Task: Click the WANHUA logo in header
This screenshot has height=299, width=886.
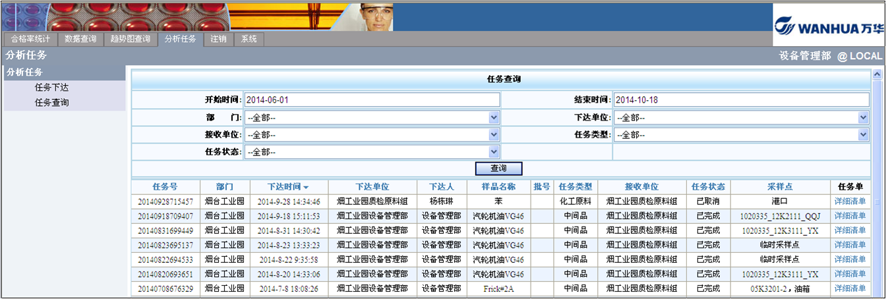Action: 829,27
